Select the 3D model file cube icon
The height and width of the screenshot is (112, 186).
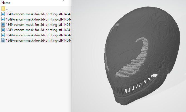click(x=3, y=40)
